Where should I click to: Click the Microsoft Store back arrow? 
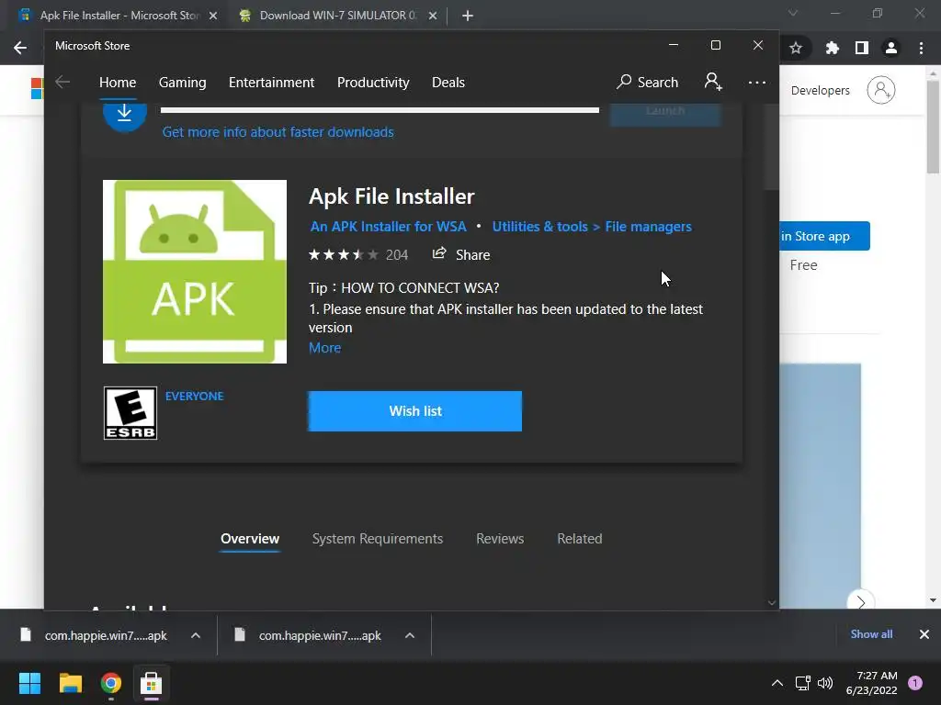point(62,82)
